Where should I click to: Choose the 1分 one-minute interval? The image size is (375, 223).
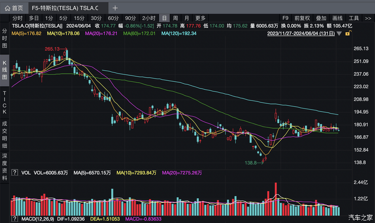49,18
